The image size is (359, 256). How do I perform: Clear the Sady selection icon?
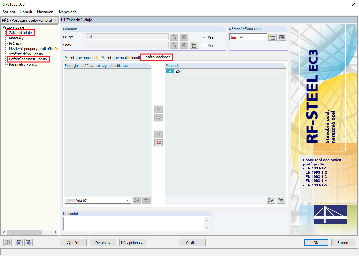tap(184, 45)
